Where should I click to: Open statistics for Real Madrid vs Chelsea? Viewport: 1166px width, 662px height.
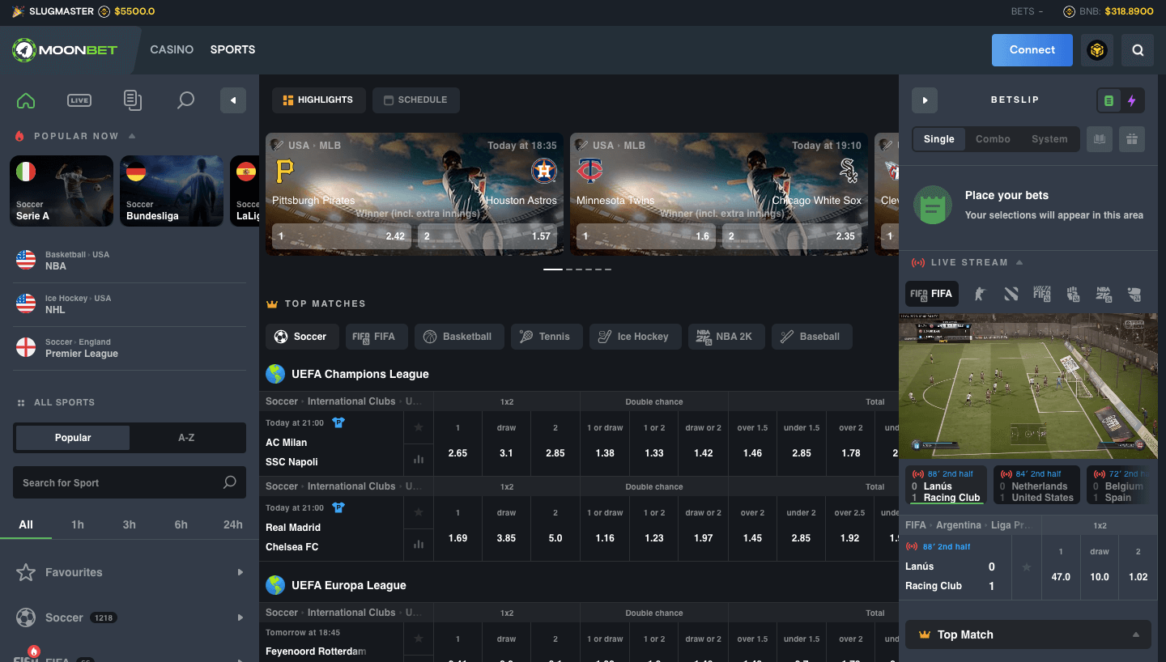tap(419, 545)
